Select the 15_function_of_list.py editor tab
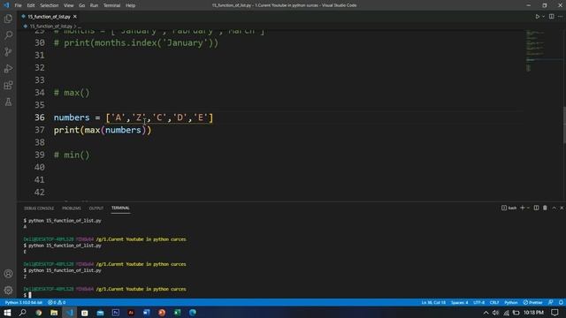Image resolution: width=566 pixels, height=318 pixels. click(49, 17)
